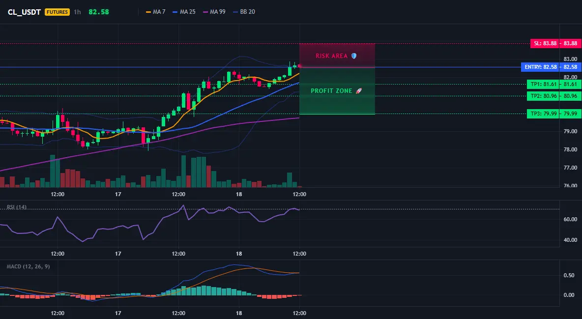The height and width of the screenshot is (319, 582).
Task: Click the shield icon in RISK AREA
Action: [x=354, y=56]
